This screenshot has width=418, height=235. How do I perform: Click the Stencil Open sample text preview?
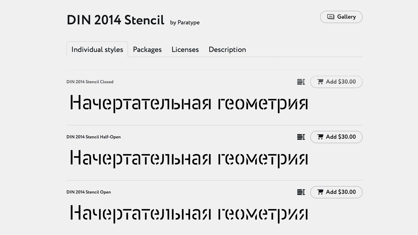point(189,214)
